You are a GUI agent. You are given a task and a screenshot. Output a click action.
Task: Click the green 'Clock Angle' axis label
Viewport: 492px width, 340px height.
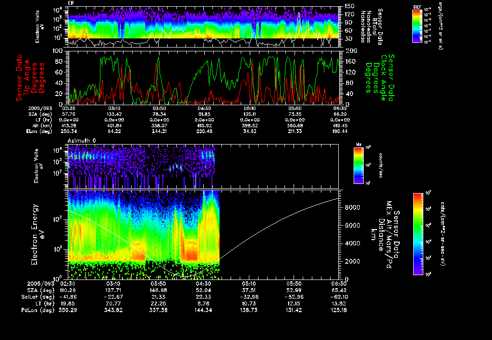tap(383, 77)
